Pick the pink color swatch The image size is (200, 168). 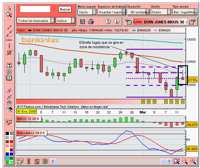(7, 146)
